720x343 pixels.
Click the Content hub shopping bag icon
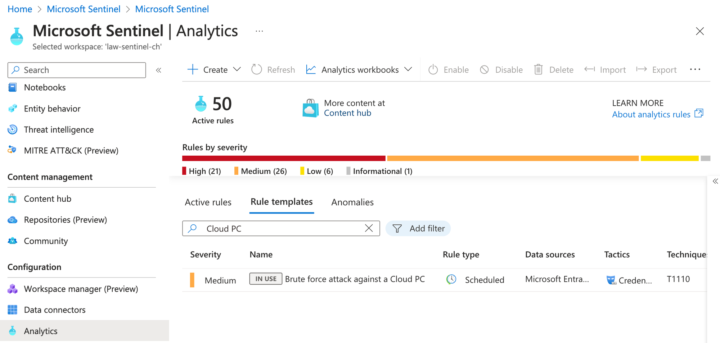click(x=310, y=108)
